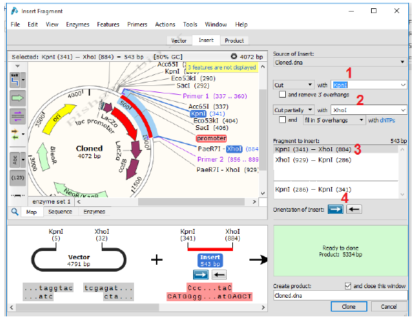Open the Enzymes menu
This screenshot has width=413, height=317.
point(77,24)
